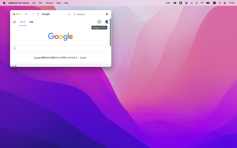Clear the slideover search text
Viewport: 237px width, 148px height.
(107, 14)
